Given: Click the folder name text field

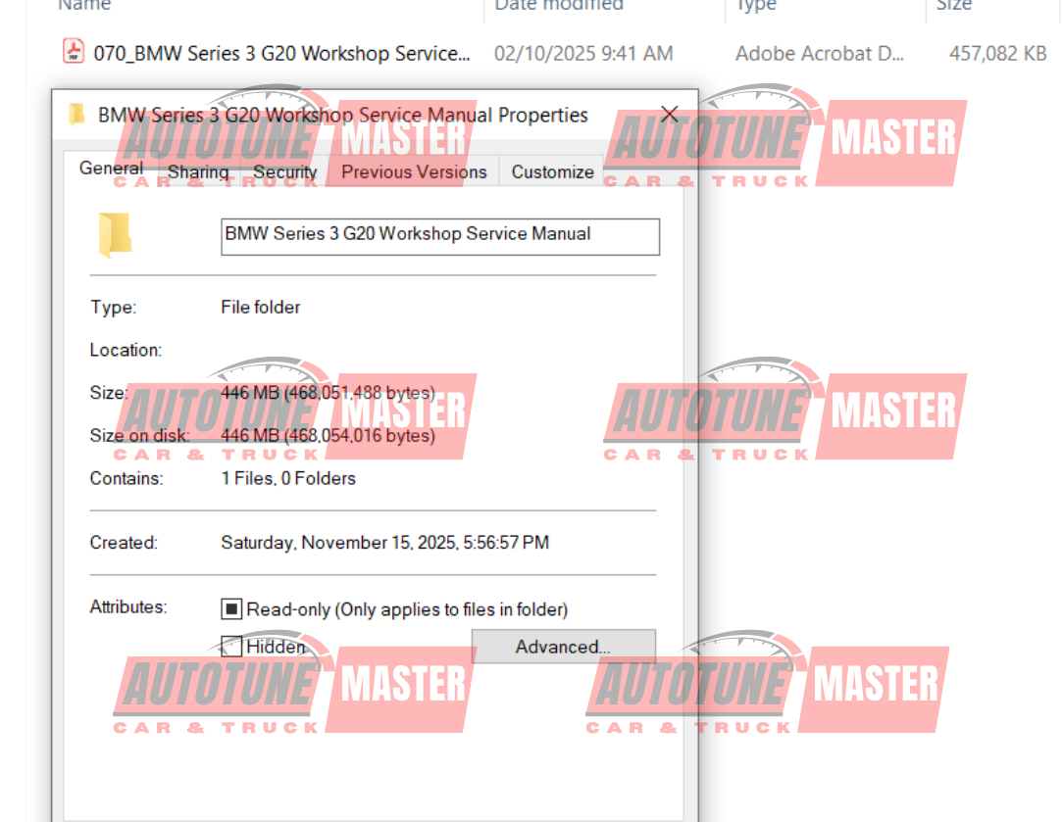Looking at the screenshot, I should (x=440, y=235).
